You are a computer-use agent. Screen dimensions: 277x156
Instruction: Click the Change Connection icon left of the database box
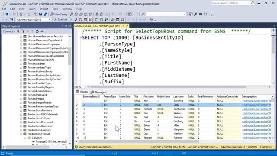tap(12, 19)
